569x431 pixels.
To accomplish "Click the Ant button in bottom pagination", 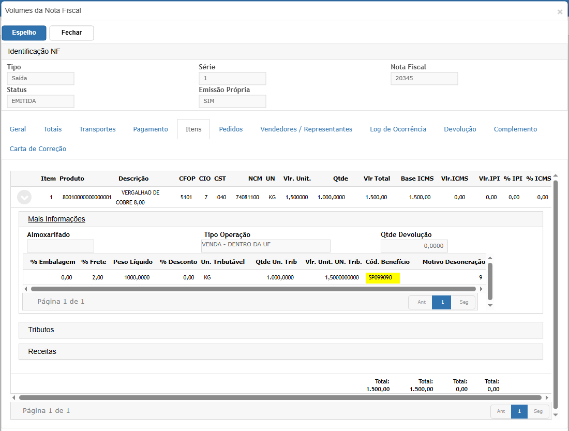I will tap(501, 411).
